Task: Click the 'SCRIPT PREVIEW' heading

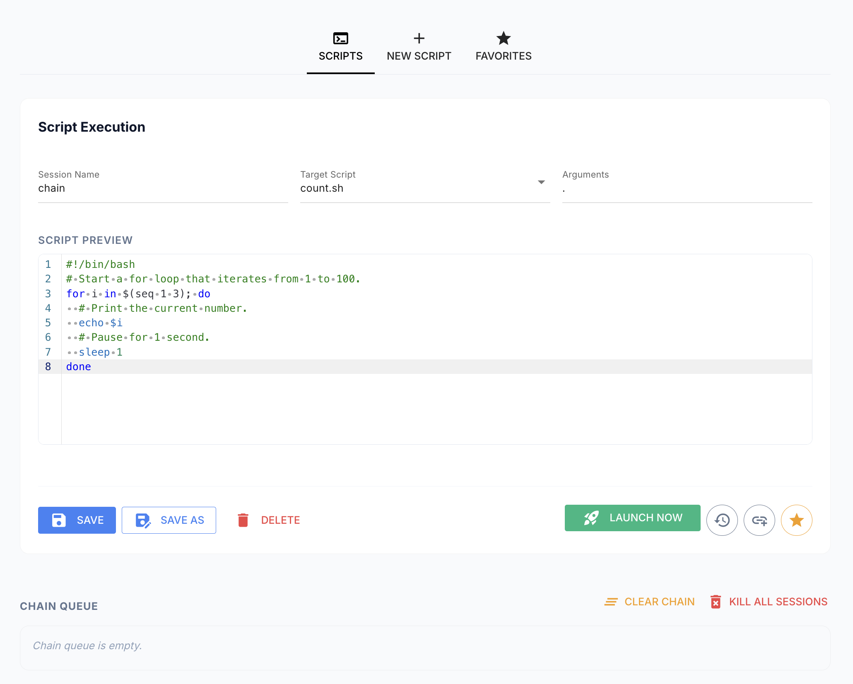Action: [85, 241]
